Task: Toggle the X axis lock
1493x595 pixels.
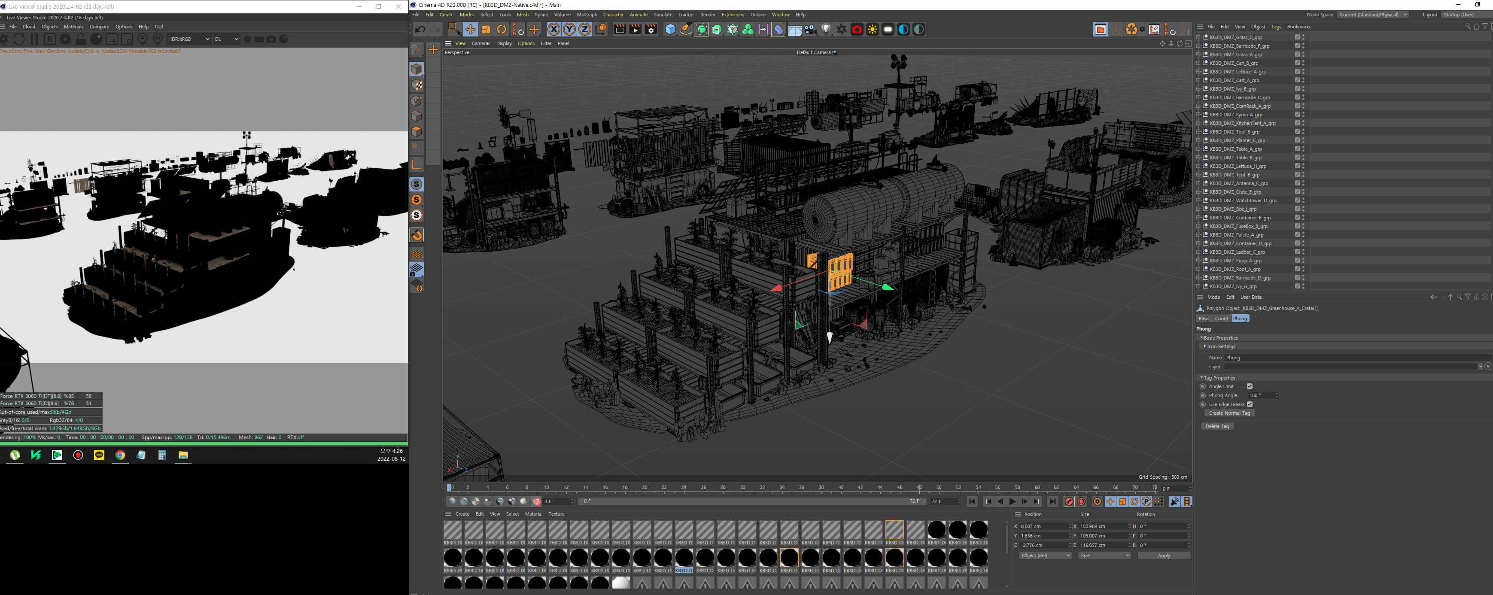Action: [x=553, y=30]
